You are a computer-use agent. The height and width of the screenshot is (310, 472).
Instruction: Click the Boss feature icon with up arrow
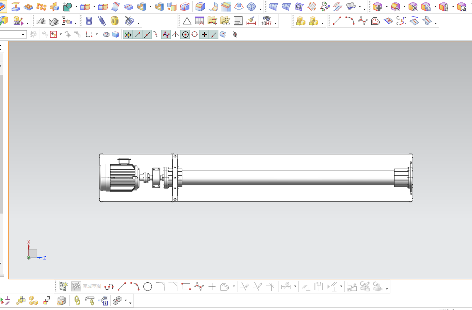(15, 6)
